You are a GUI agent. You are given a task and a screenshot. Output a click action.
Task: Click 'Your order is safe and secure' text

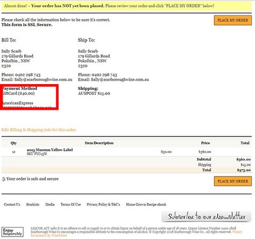pos(33,179)
